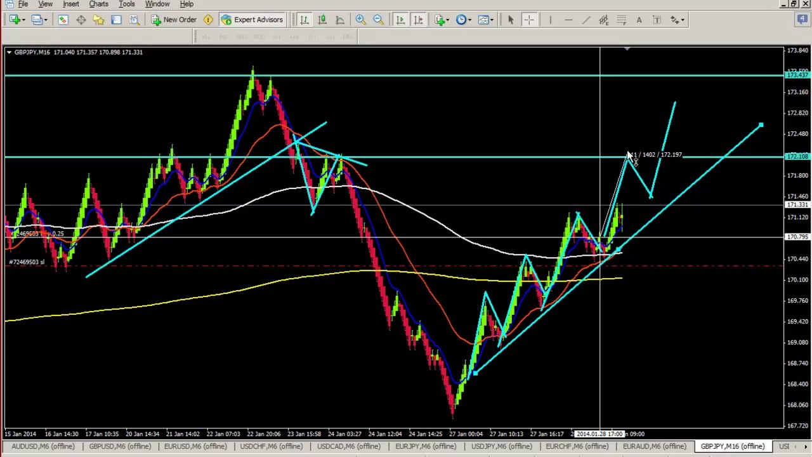Select the text label tool
Screen dimensions: 812x457
pyautogui.click(x=657, y=20)
